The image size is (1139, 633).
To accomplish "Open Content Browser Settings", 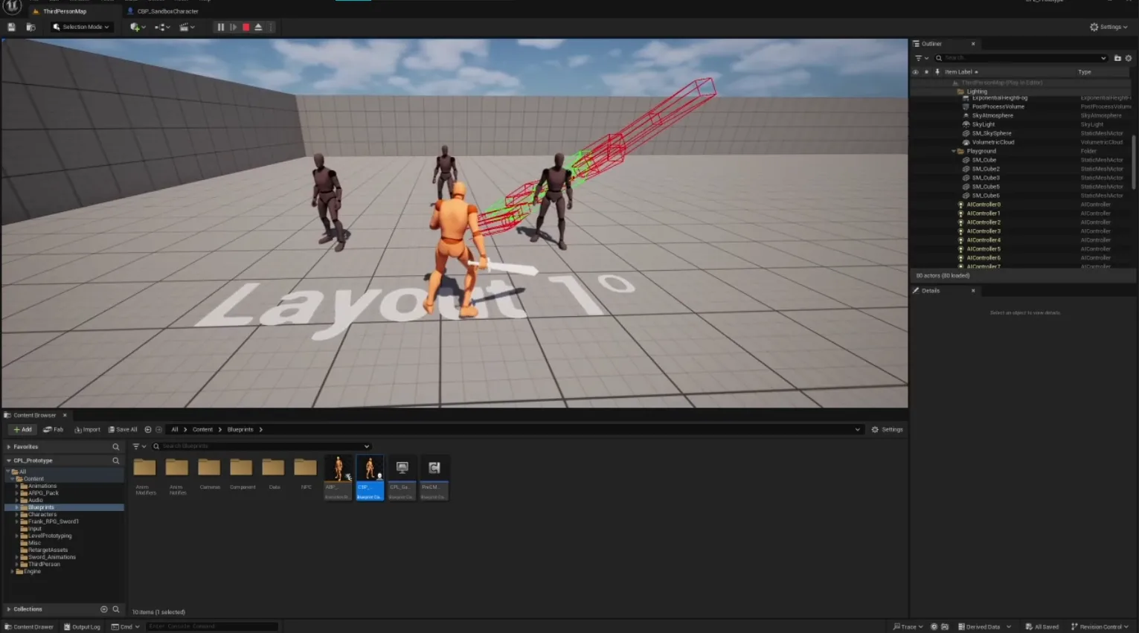I will click(x=887, y=429).
